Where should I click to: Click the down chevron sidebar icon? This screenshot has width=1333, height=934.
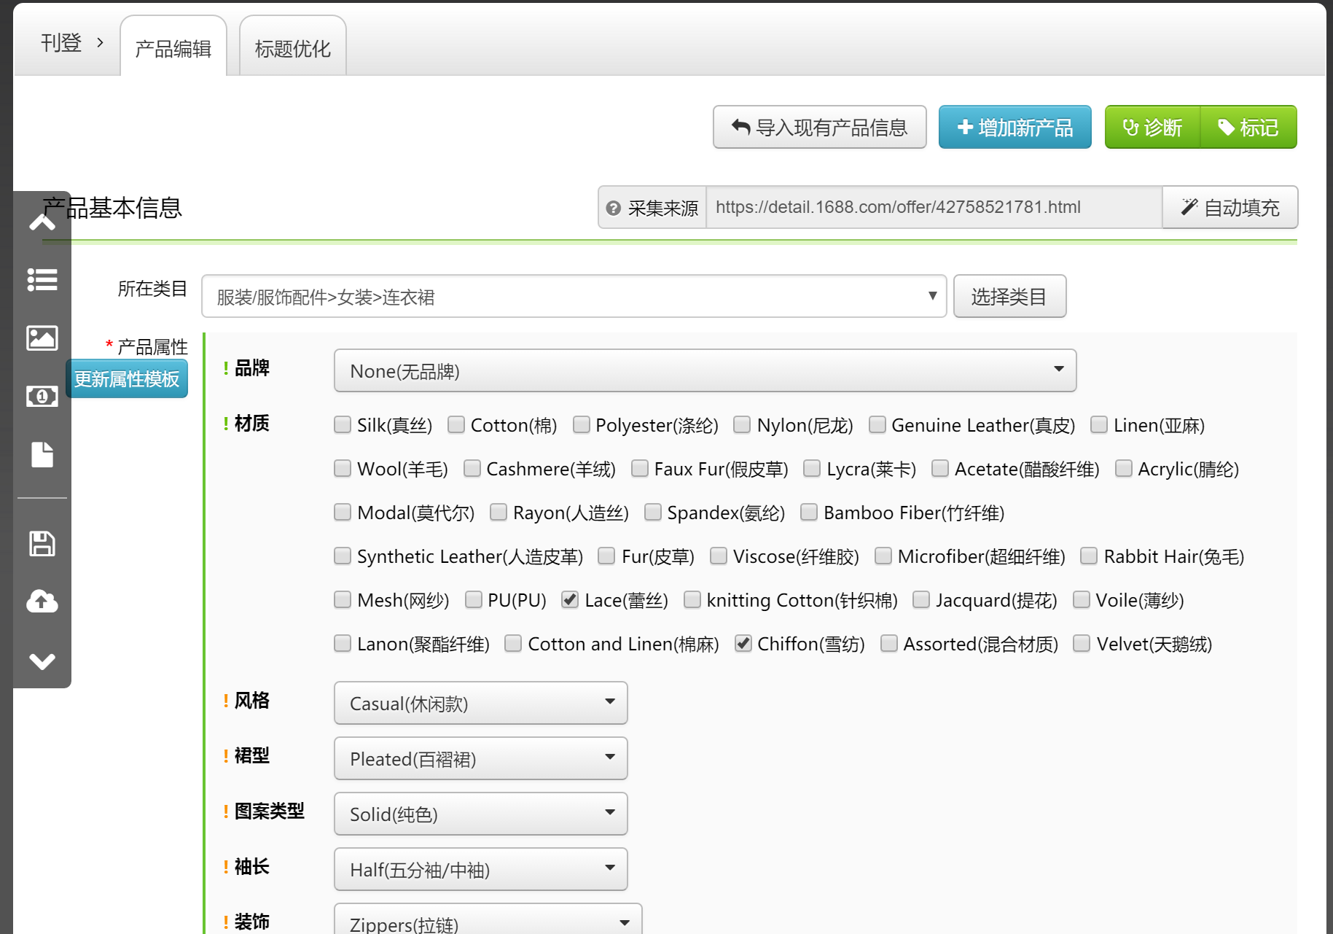(x=42, y=661)
